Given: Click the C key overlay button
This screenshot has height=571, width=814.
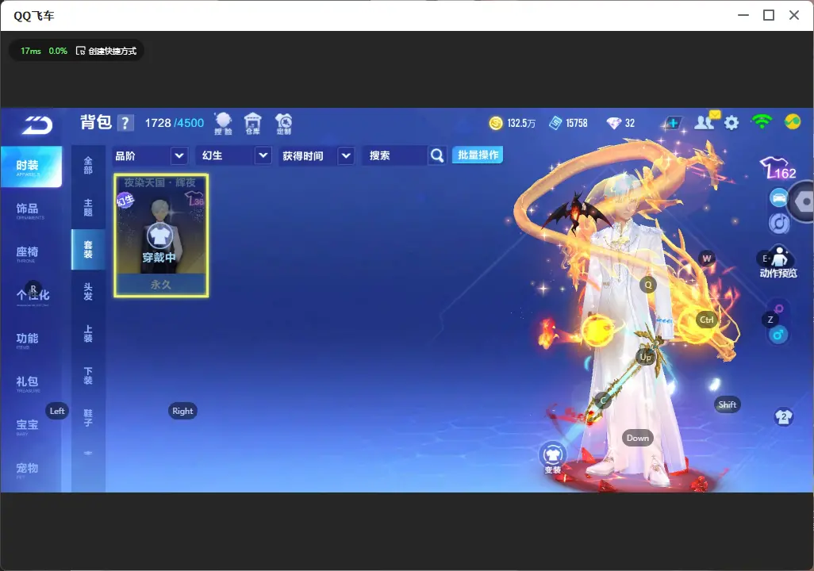Looking at the screenshot, I should pos(603,400).
